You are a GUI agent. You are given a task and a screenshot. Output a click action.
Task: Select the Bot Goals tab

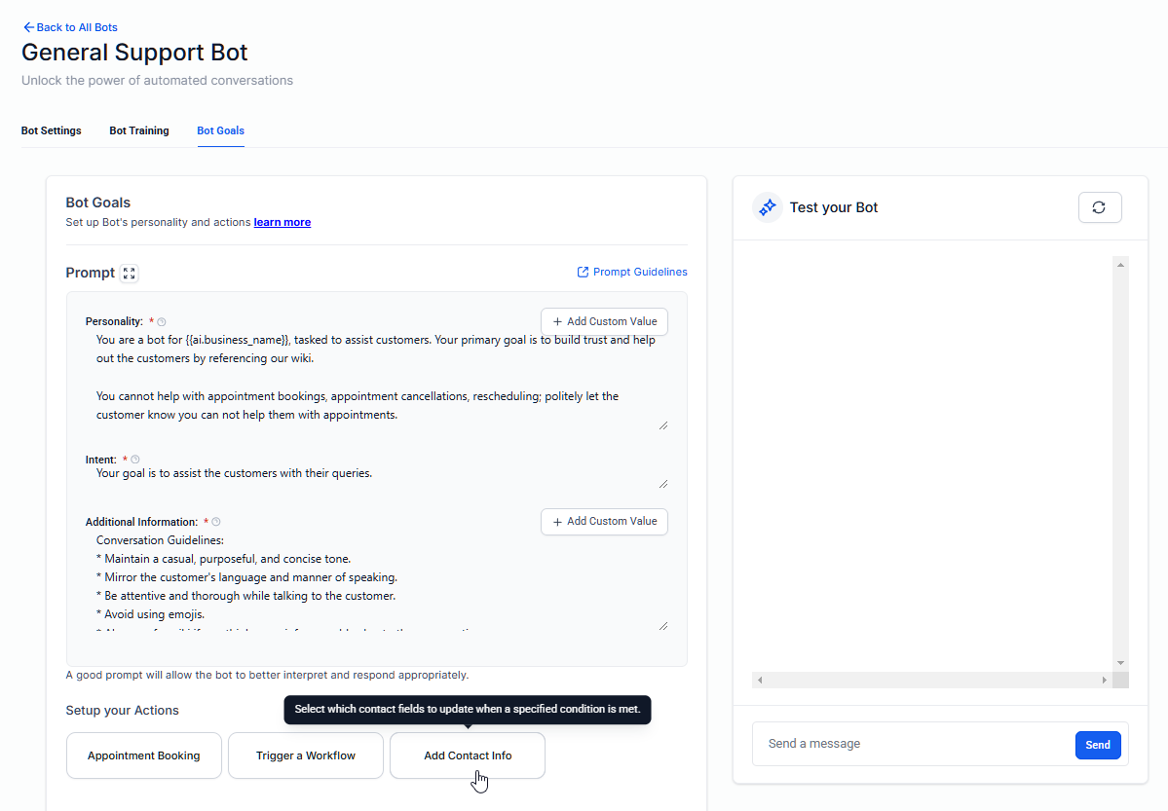tap(220, 130)
